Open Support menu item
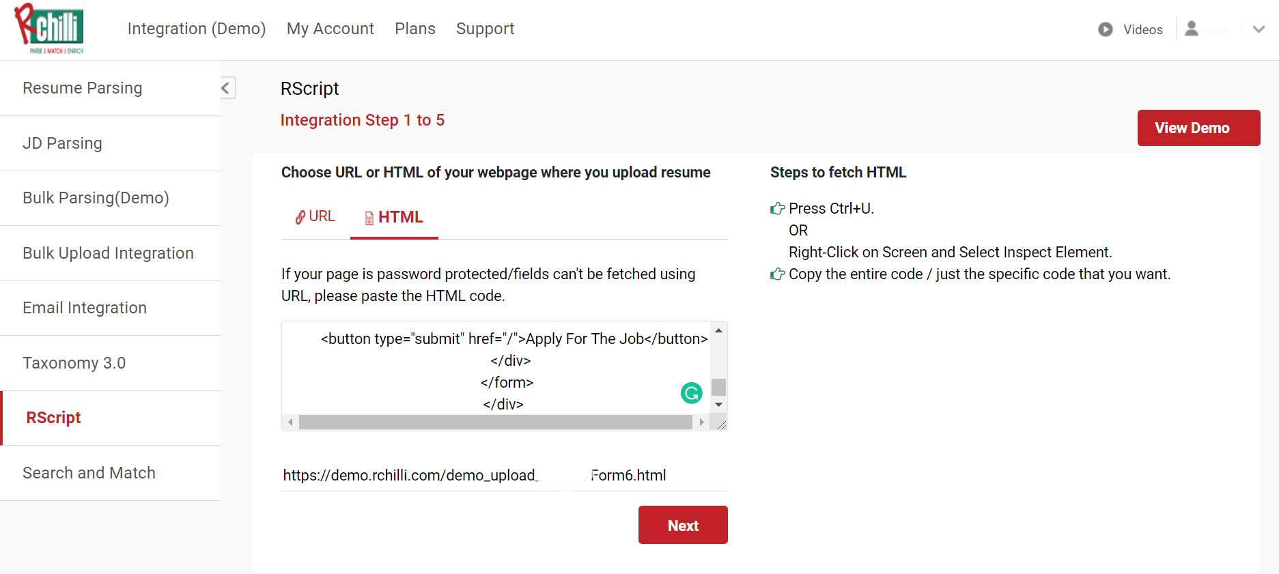 click(x=486, y=29)
